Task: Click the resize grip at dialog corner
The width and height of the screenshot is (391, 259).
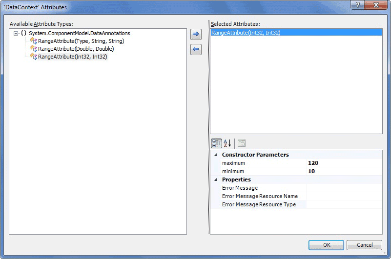Action: coord(384,253)
